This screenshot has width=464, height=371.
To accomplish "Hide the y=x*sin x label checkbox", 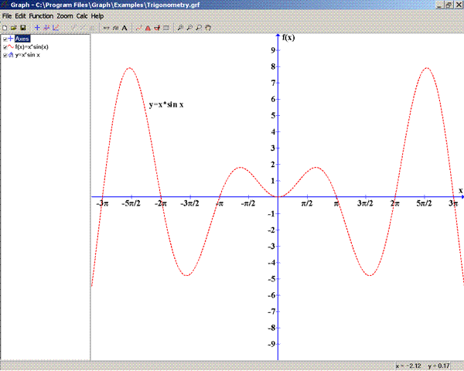I will (5, 55).
